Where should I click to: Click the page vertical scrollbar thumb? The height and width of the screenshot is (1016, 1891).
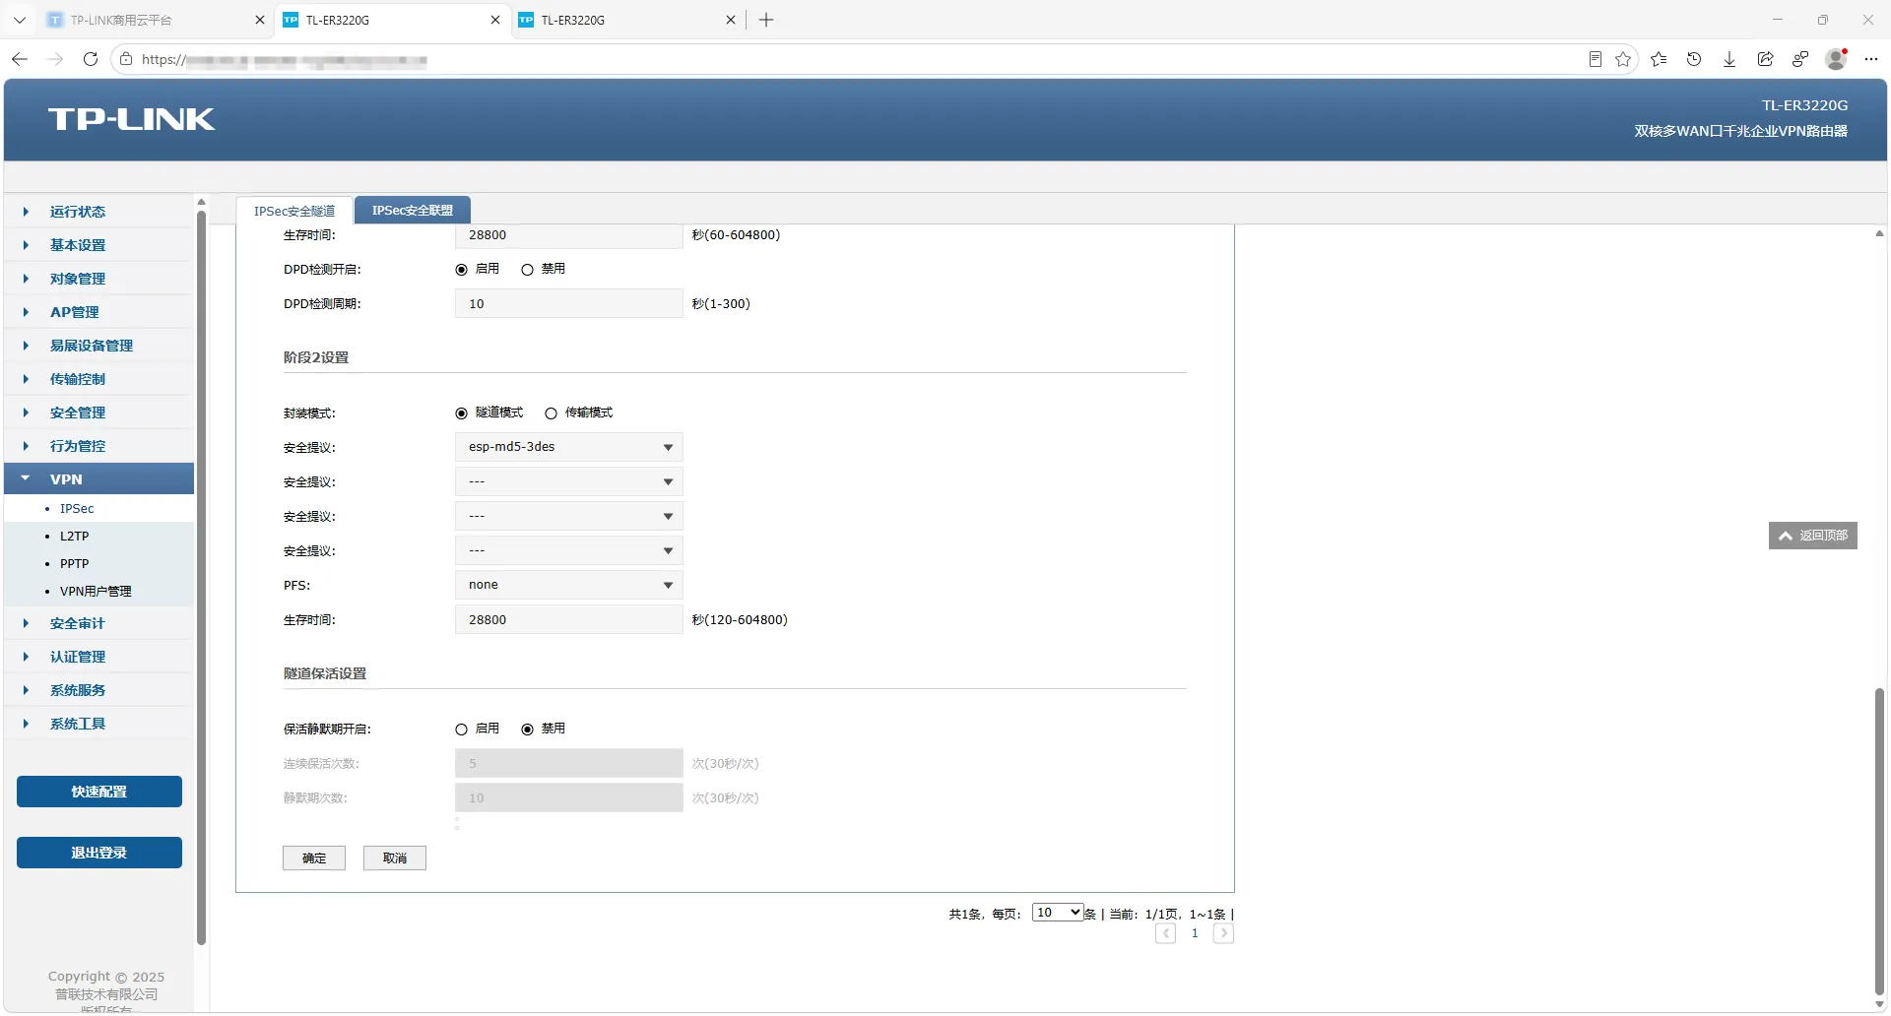pos(1879,842)
